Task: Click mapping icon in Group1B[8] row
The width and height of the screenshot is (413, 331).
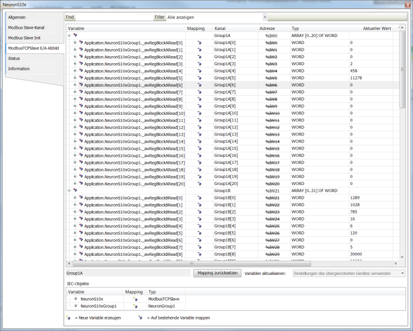Action: click(x=199, y=255)
